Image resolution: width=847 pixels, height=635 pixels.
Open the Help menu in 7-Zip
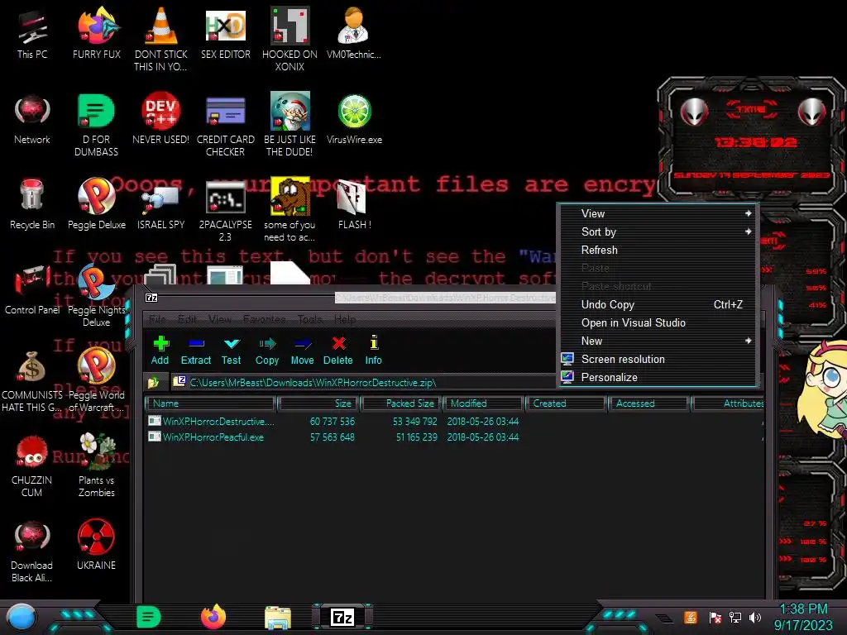pyautogui.click(x=345, y=319)
